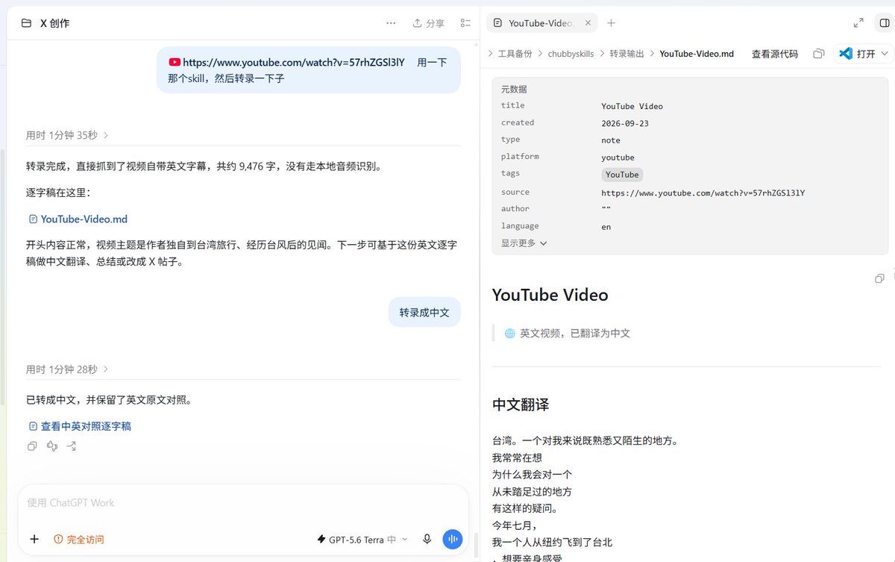Click the platform value youtube
This screenshot has width=895, height=562.
pos(618,157)
